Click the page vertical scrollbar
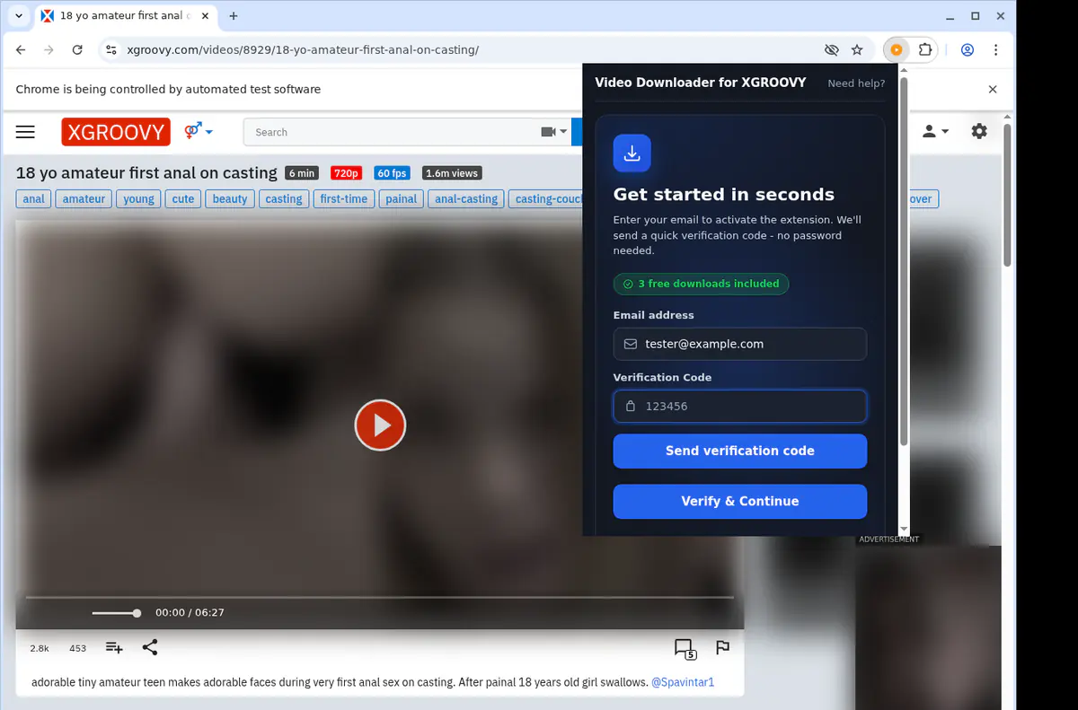 (x=1008, y=196)
